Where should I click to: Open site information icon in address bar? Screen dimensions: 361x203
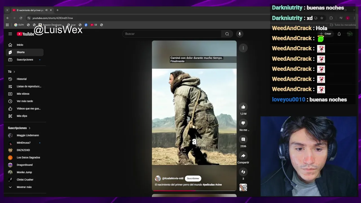pyautogui.click(x=28, y=18)
